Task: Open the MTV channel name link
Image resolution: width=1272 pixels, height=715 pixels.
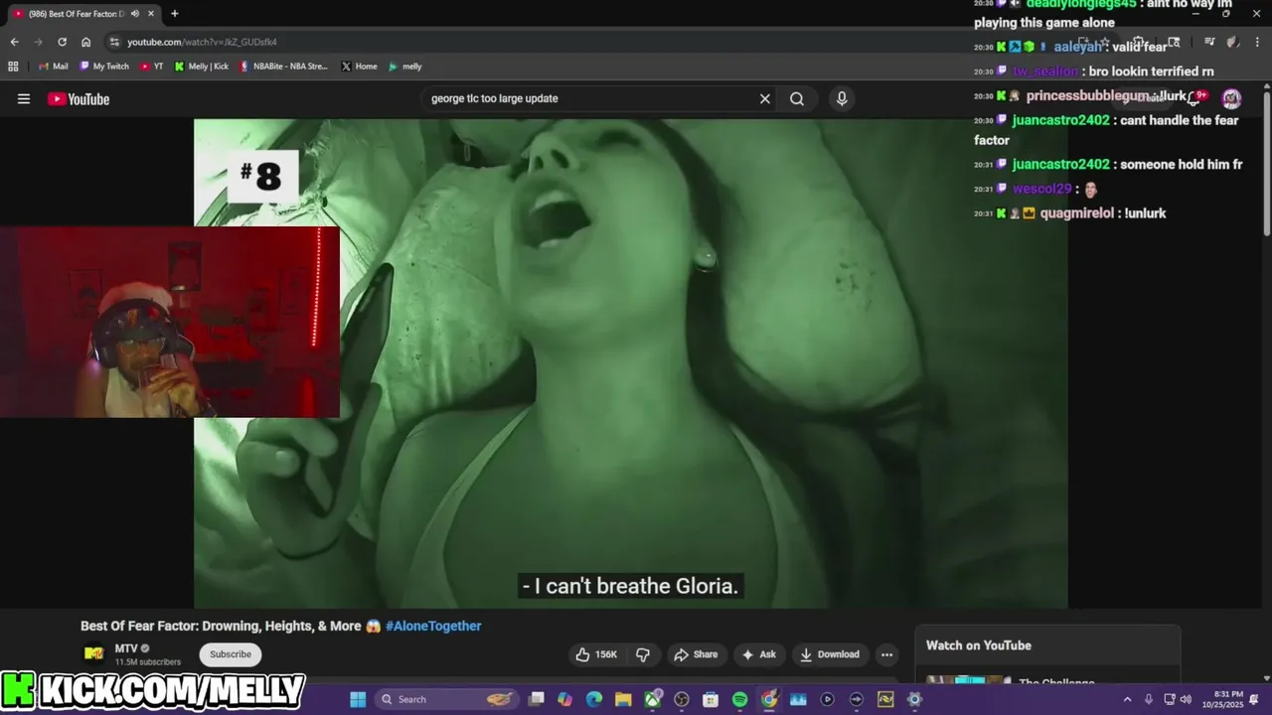Action: pyautogui.click(x=126, y=648)
